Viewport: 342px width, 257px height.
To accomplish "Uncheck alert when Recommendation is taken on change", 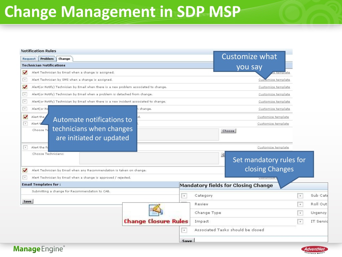I will pyautogui.click(x=25, y=170).
